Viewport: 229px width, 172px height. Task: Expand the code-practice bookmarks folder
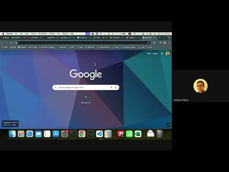point(103,47)
